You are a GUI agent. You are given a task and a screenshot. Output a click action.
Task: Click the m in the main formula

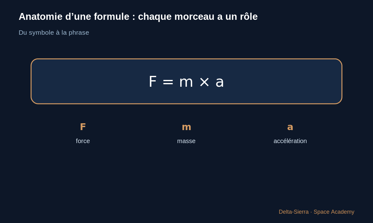click(186, 82)
